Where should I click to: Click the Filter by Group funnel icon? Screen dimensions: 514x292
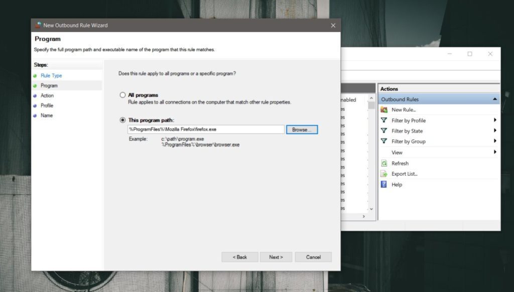(x=383, y=141)
